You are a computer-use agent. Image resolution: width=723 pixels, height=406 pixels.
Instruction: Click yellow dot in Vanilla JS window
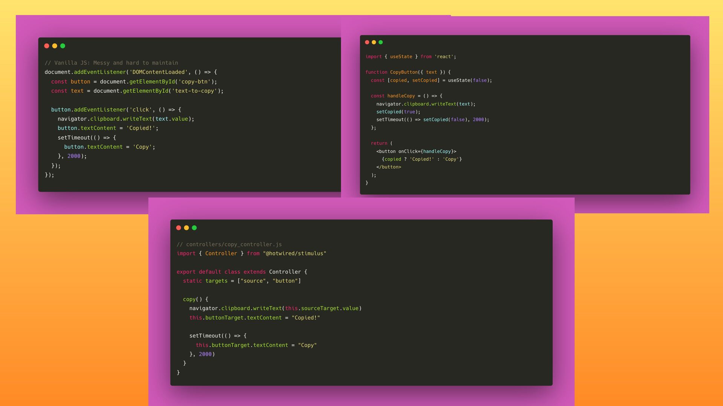pos(55,46)
